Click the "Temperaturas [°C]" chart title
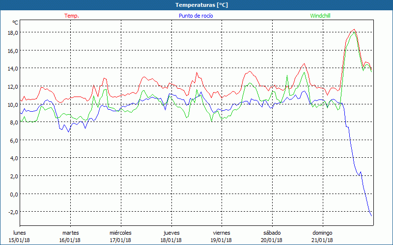Image resolution: width=393 pixels, height=245 pixels. (x=201, y=5)
